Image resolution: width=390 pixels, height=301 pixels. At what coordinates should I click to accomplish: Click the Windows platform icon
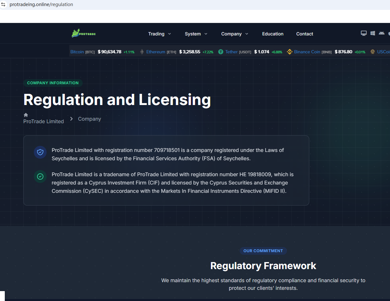[372, 33]
